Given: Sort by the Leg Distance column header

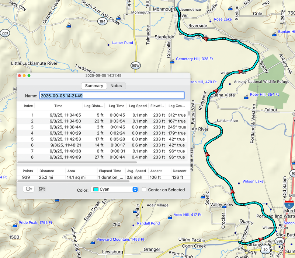Looking at the screenshot, I should coord(94,106).
